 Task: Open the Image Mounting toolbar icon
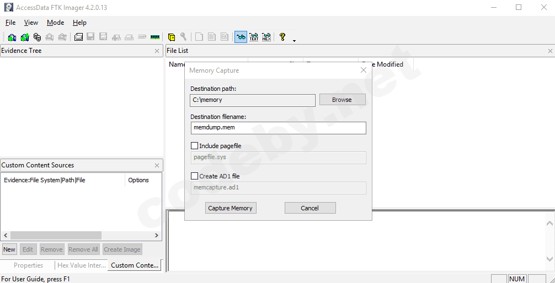pyautogui.click(x=37, y=37)
